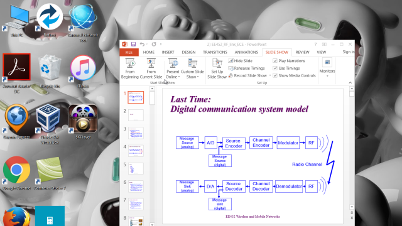Image resolution: width=402 pixels, height=226 pixels.
Task: Start slideshow From Beginning
Action: click(130, 68)
